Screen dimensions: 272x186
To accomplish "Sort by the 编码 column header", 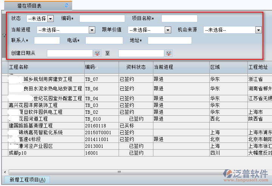I will coord(91,67).
